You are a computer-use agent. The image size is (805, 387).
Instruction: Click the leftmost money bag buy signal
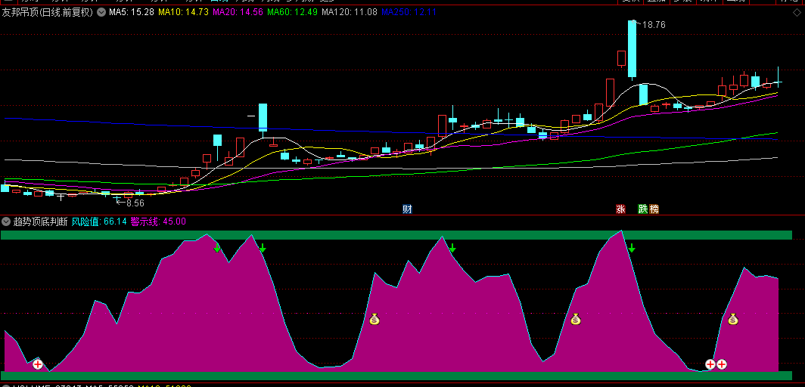(x=375, y=319)
